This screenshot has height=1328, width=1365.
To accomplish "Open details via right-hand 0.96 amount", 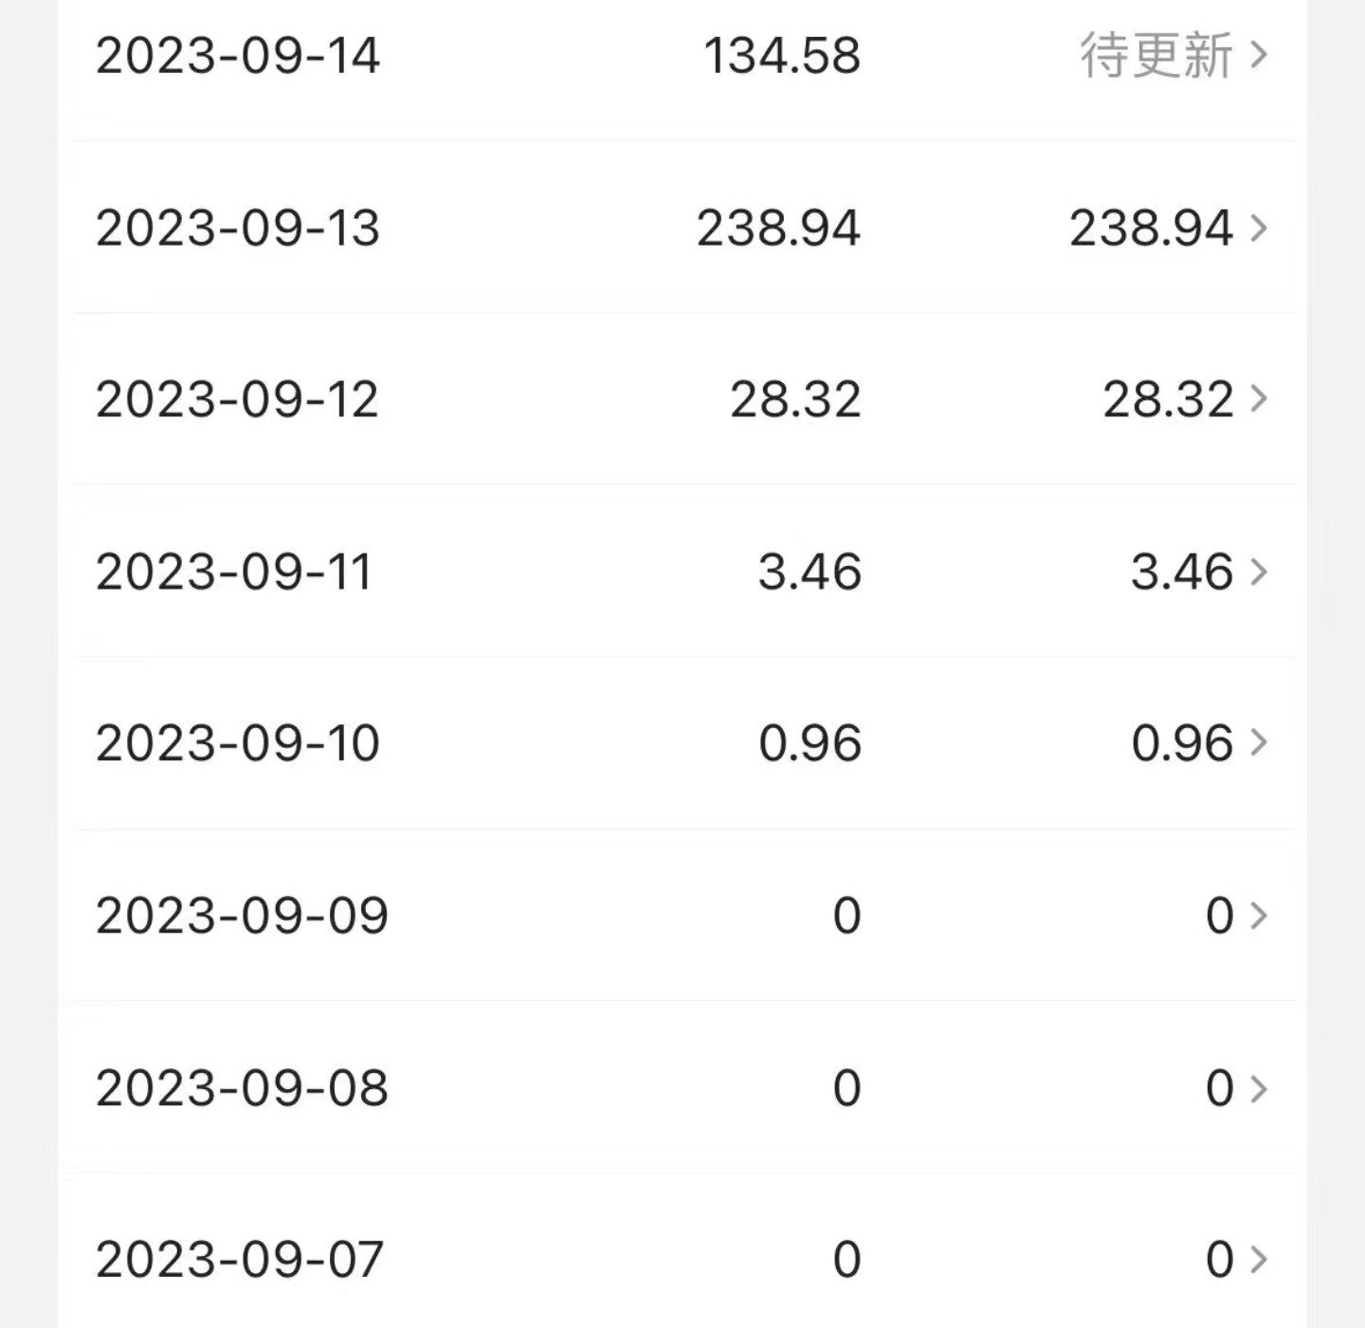I will 1181,743.
